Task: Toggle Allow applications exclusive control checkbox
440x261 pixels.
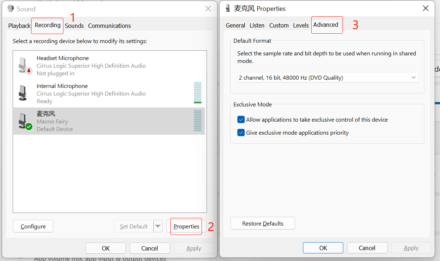Action: [241, 120]
